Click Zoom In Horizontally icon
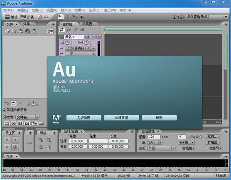Screen dimensions: 231x180 click(40, 140)
